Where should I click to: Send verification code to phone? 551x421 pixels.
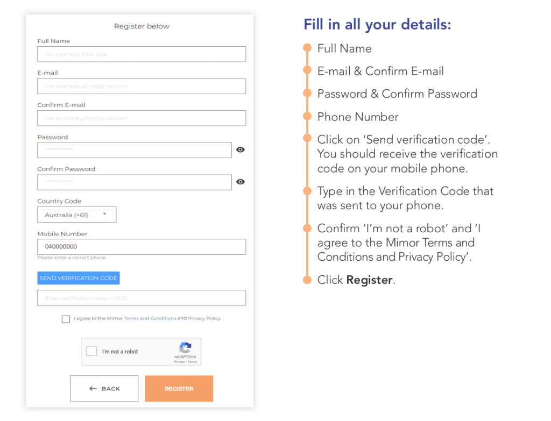click(x=79, y=278)
